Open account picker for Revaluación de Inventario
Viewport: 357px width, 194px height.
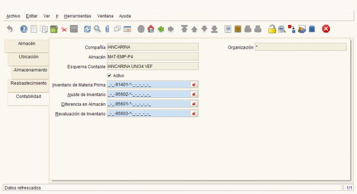(194, 114)
